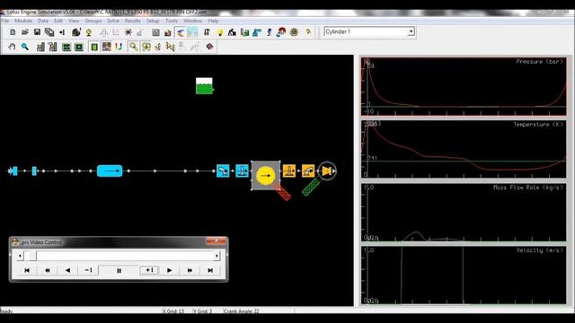Select the green hatched sensor connector

tap(311, 188)
